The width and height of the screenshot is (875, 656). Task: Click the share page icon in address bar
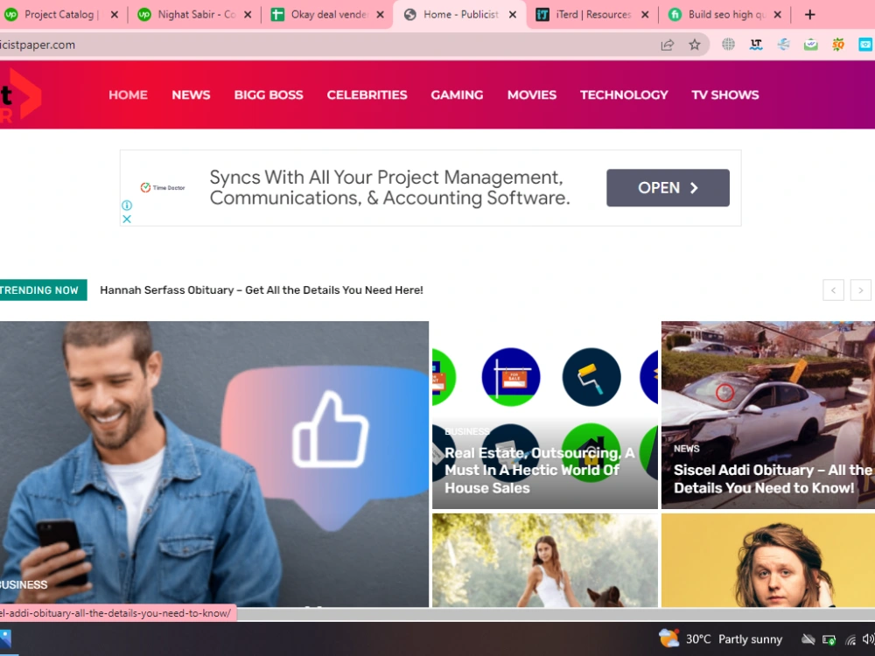pyautogui.click(x=668, y=45)
